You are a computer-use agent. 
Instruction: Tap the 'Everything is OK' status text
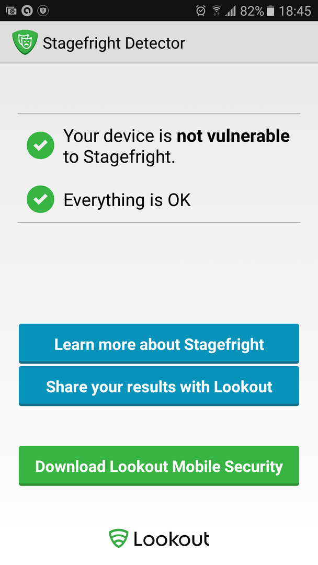(x=127, y=200)
